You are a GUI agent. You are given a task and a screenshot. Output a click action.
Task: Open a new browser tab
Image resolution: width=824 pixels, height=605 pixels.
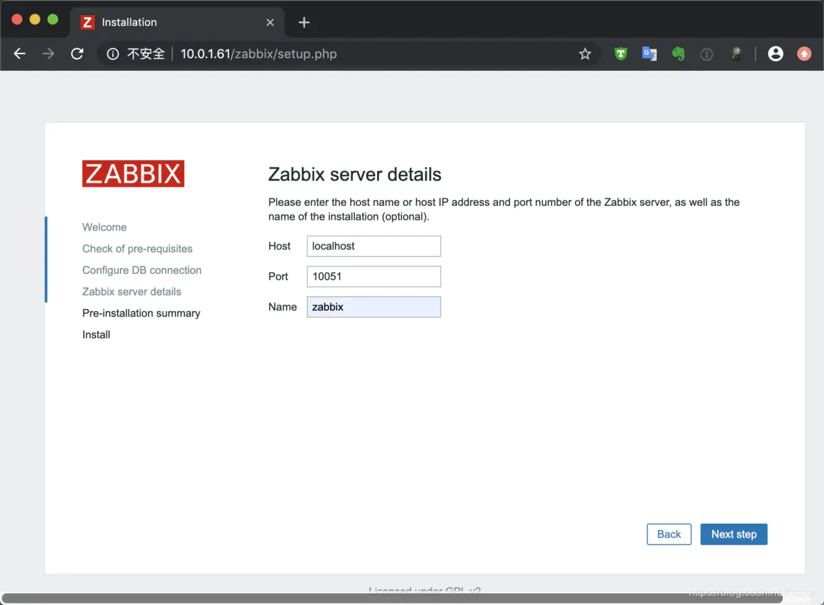[x=304, y=23]
